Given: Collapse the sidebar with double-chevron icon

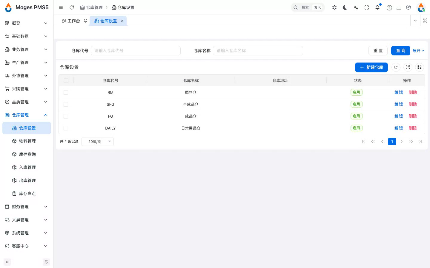Looking at the screenshot, I should [7, 262].
